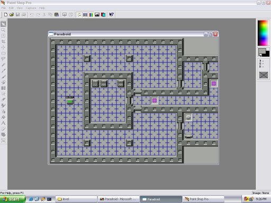Open the View menu

pyautogui.click(x=20, y=8)
